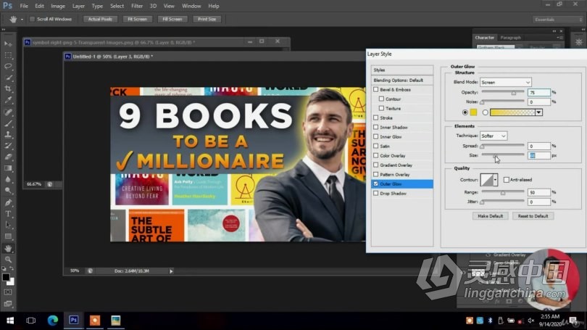
Task: Open the Image menu
Action: pos(58,6)
